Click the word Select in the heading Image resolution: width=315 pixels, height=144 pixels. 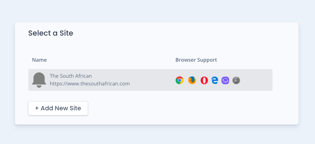39,33
